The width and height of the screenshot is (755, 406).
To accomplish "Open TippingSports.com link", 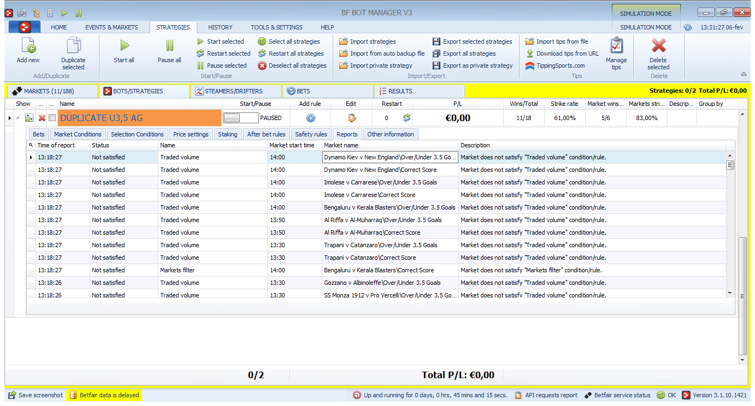I will (x=555, y=65).
